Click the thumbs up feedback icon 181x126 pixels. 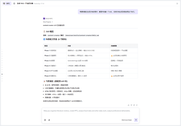pyautogui.click(x=129, y=105)
